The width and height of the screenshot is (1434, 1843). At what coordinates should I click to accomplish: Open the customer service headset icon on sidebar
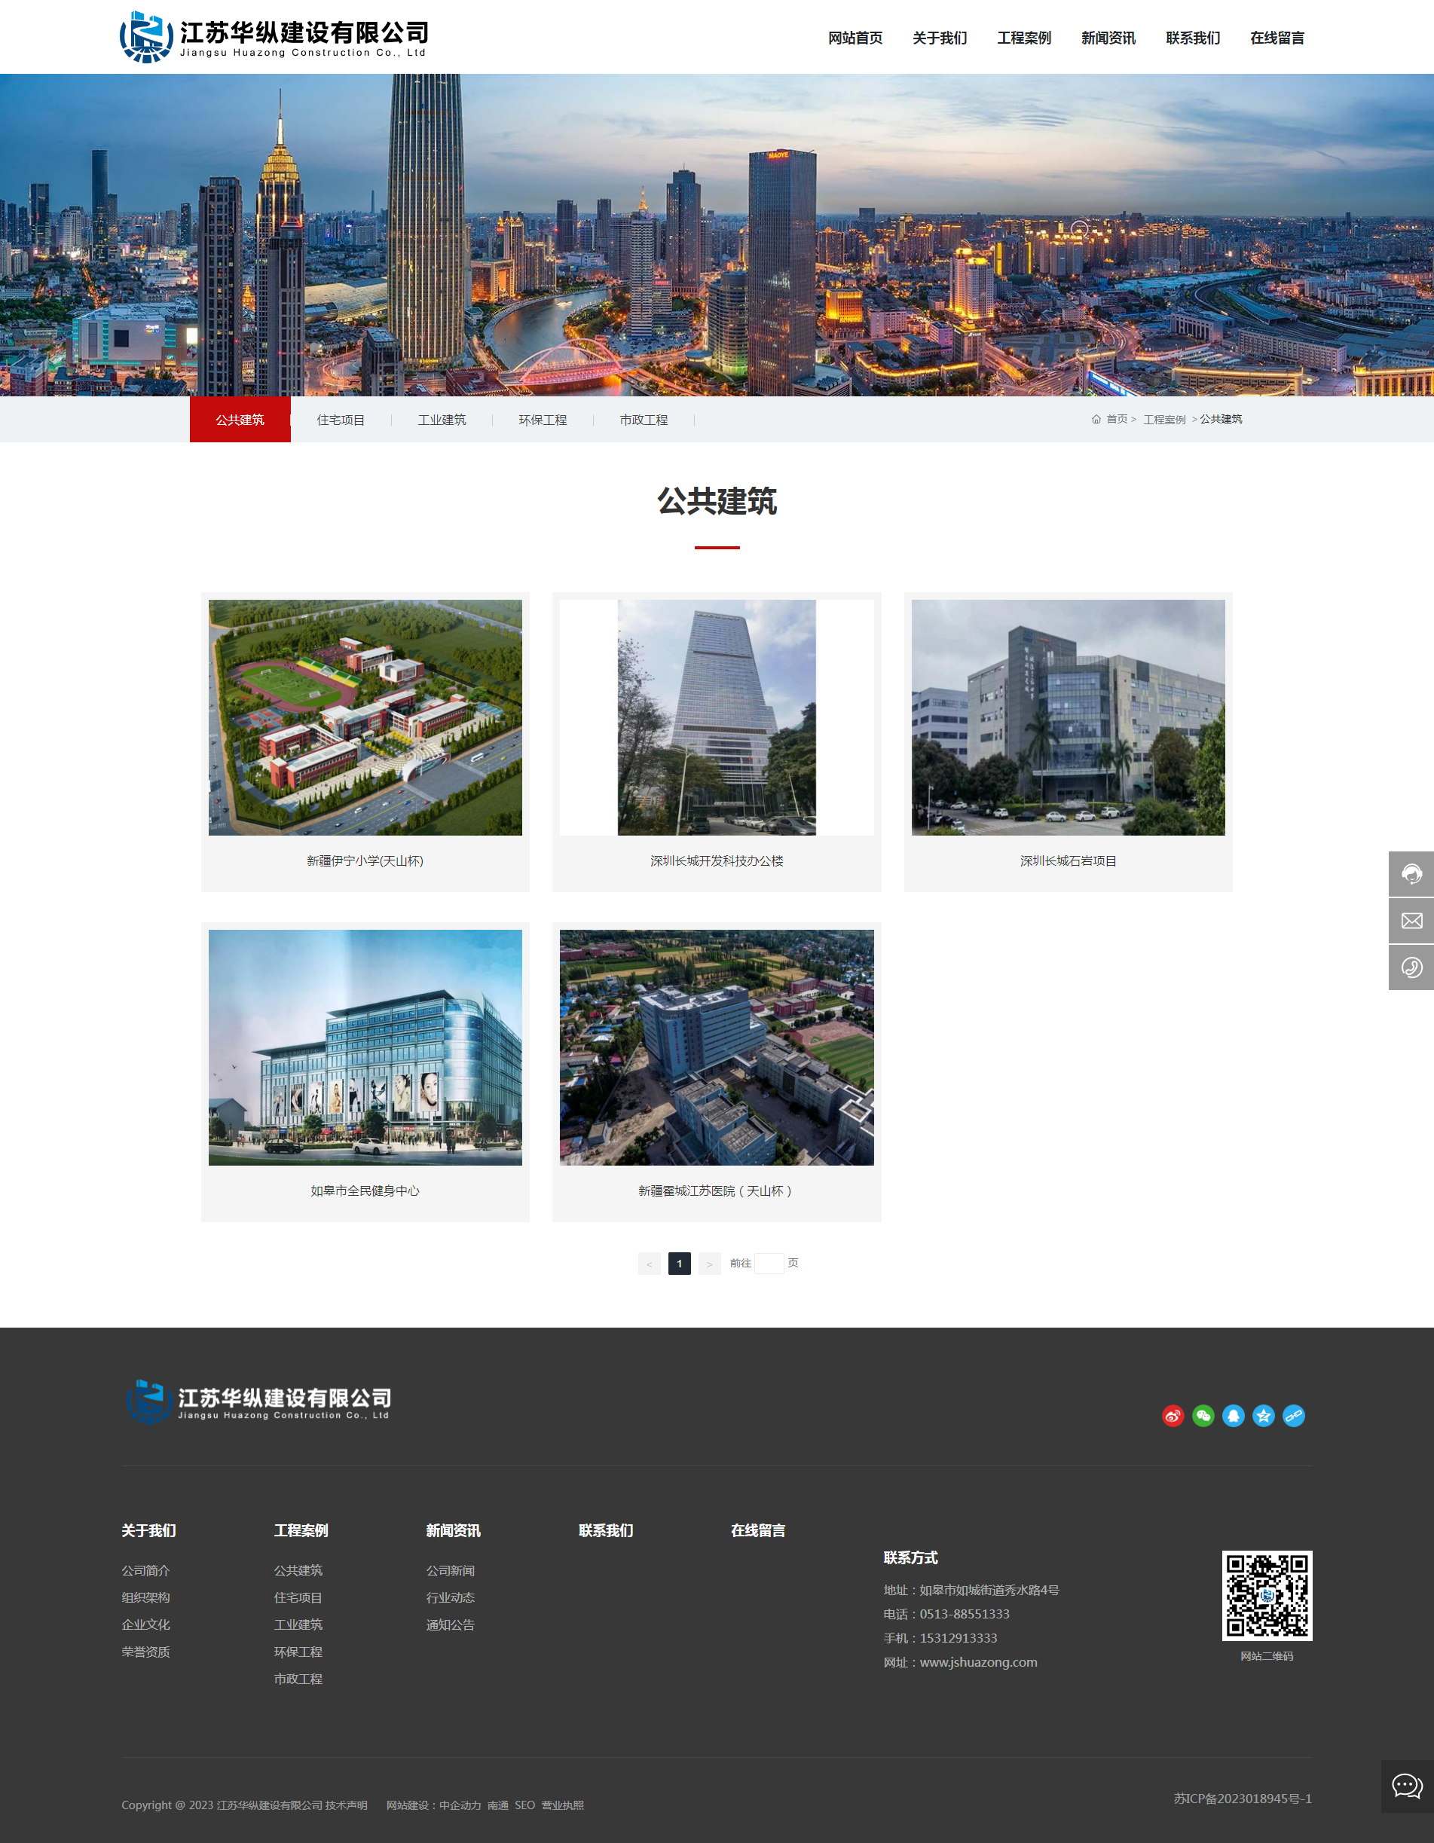click(x=1411, y=873)
